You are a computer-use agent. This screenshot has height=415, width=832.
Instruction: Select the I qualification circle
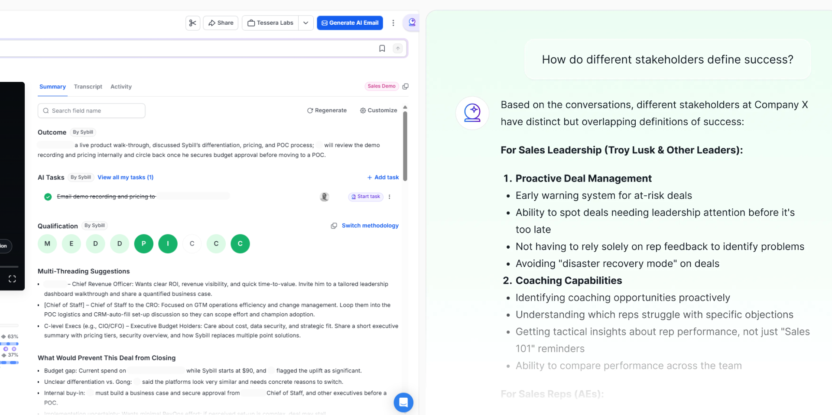[x=168, y=244]
